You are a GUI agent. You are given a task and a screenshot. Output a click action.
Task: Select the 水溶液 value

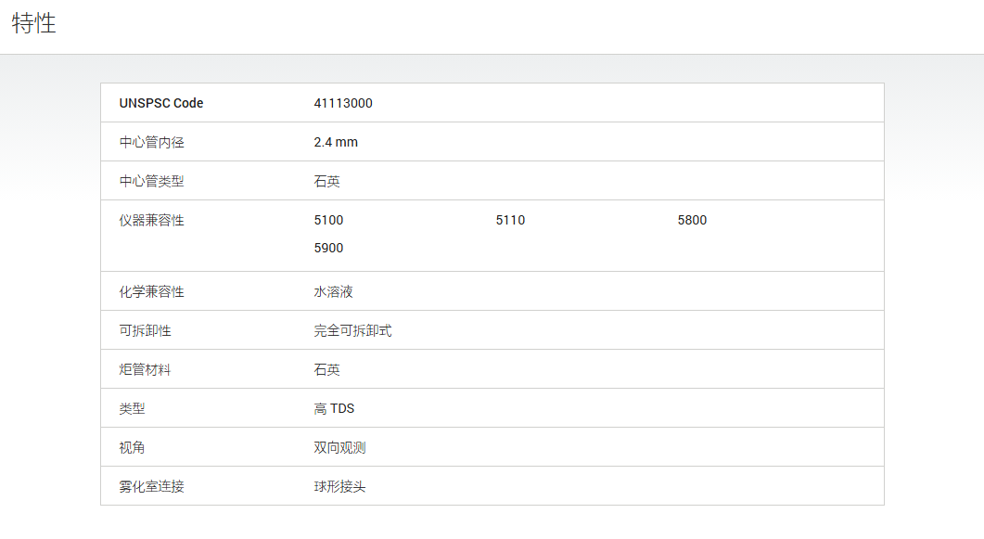click(333, 292)
